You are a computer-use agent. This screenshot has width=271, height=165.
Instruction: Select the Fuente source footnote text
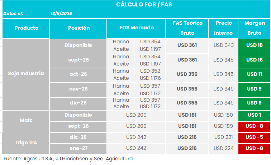click(x=68, y=159)
